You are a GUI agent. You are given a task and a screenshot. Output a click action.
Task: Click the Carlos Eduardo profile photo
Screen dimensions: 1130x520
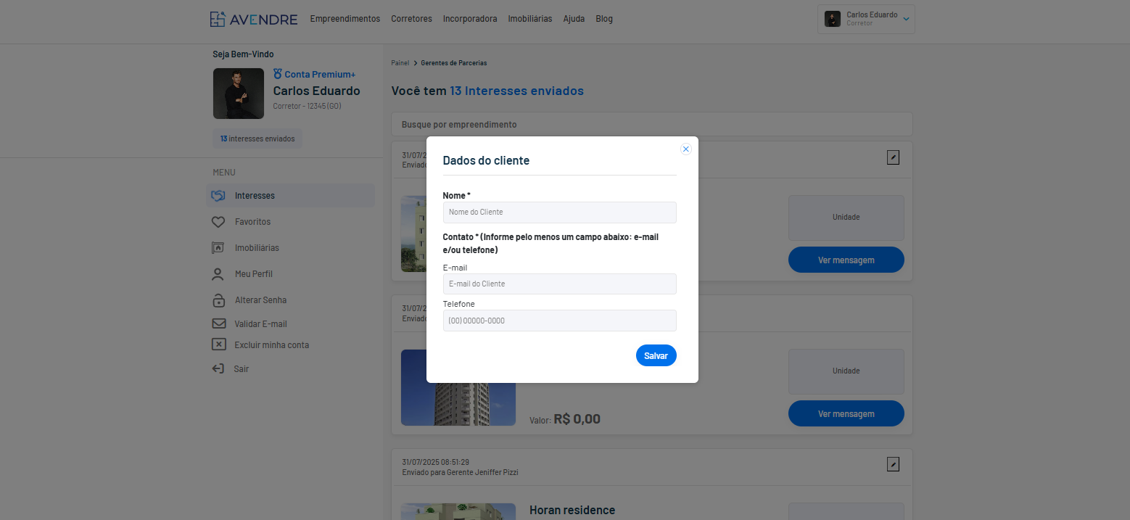tap(239, 94)
